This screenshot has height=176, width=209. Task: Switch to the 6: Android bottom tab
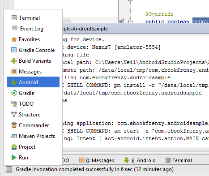pyautogui.click(x=140, y=160)
